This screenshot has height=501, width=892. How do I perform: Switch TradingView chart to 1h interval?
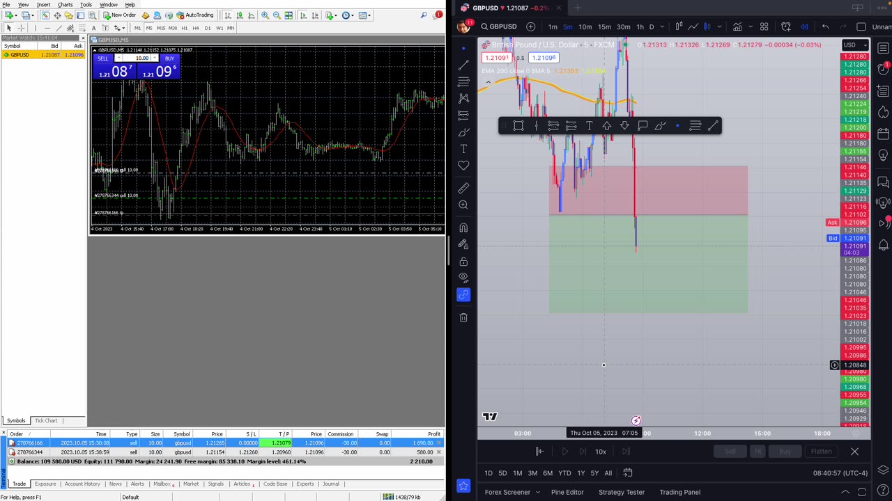(640, 26)
